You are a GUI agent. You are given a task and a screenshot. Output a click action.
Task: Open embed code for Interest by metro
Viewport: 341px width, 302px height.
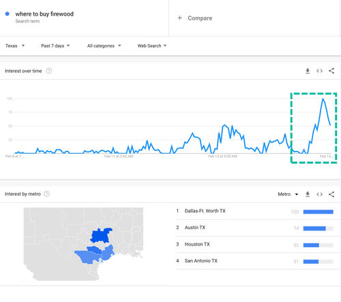(319, 195)
